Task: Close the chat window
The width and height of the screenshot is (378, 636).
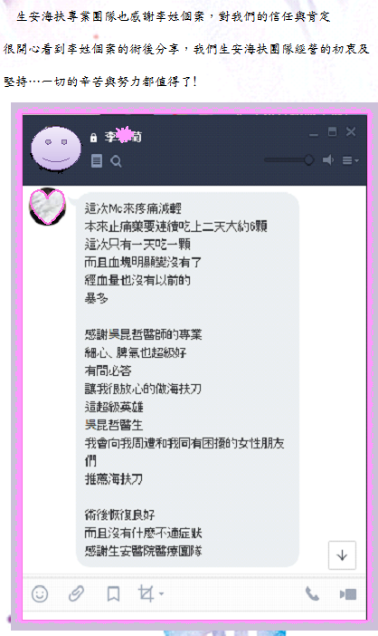Action: [351, 132]
